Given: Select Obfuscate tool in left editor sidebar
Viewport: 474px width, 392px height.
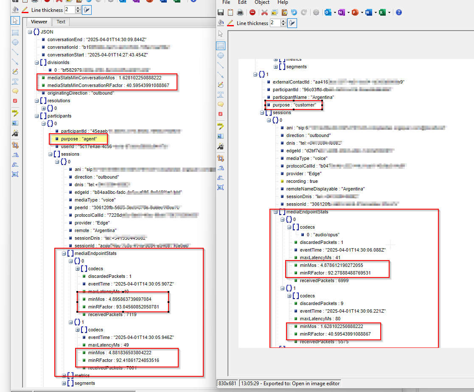Looking at the screenshot, I should point(15,123).
